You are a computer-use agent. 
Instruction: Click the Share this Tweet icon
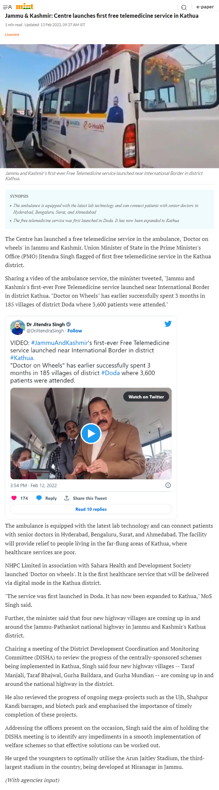[x=66, y=498]
